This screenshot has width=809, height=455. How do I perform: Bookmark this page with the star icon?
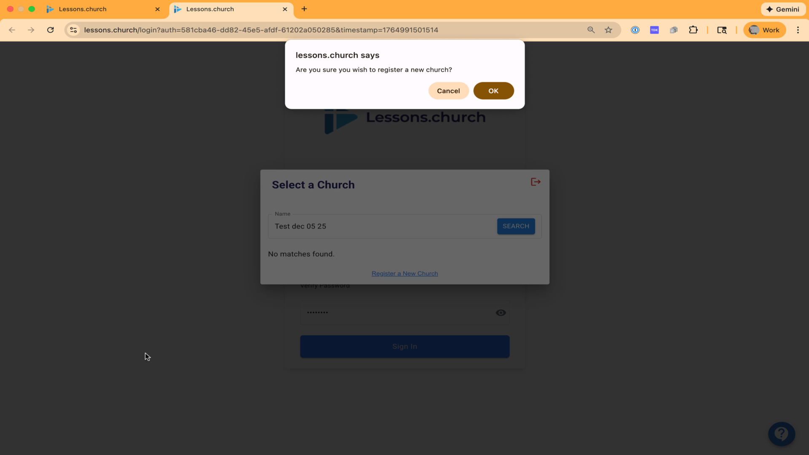[608, 30]
